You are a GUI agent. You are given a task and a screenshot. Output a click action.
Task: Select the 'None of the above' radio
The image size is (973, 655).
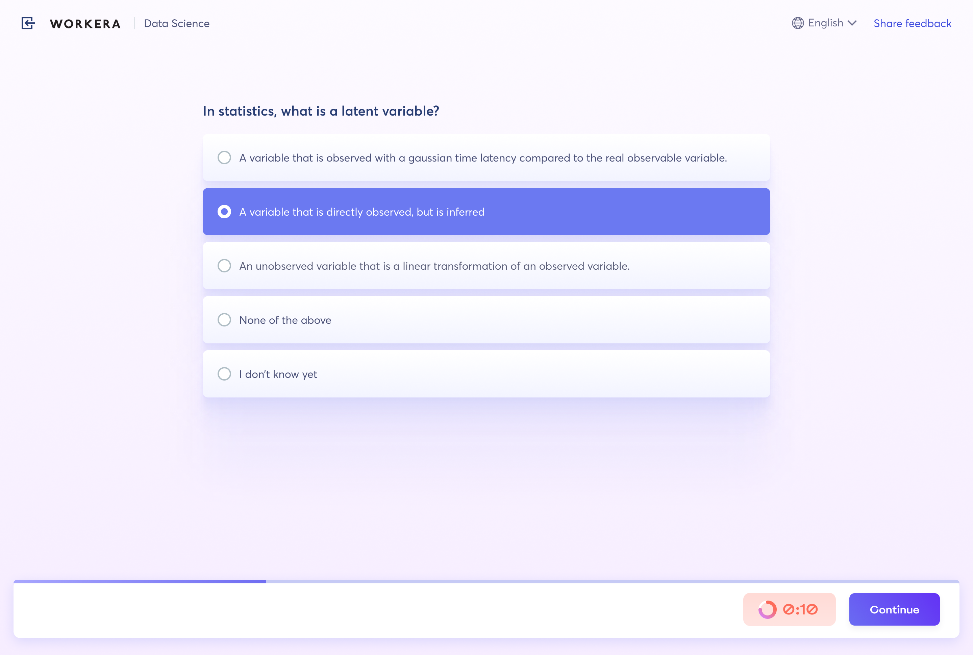point(224,320)
